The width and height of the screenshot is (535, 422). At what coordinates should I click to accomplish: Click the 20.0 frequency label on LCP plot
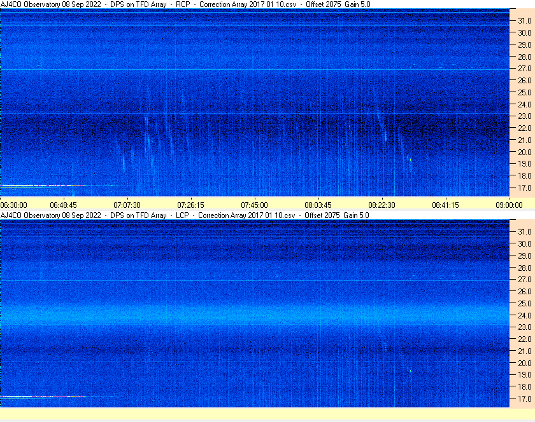[525, 363]
